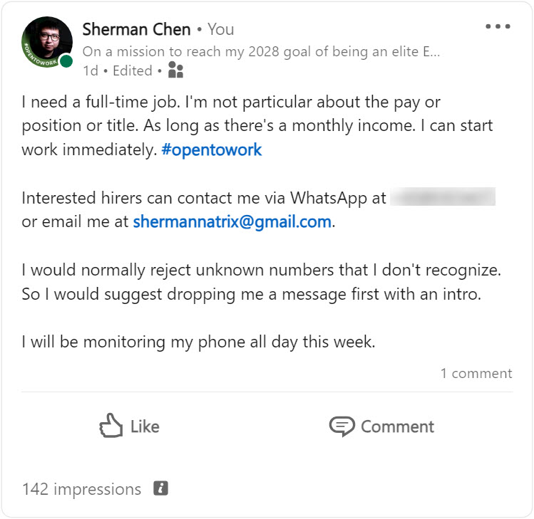Click the "You" label beside the name

pyautogui.click(x=220, y=29)
